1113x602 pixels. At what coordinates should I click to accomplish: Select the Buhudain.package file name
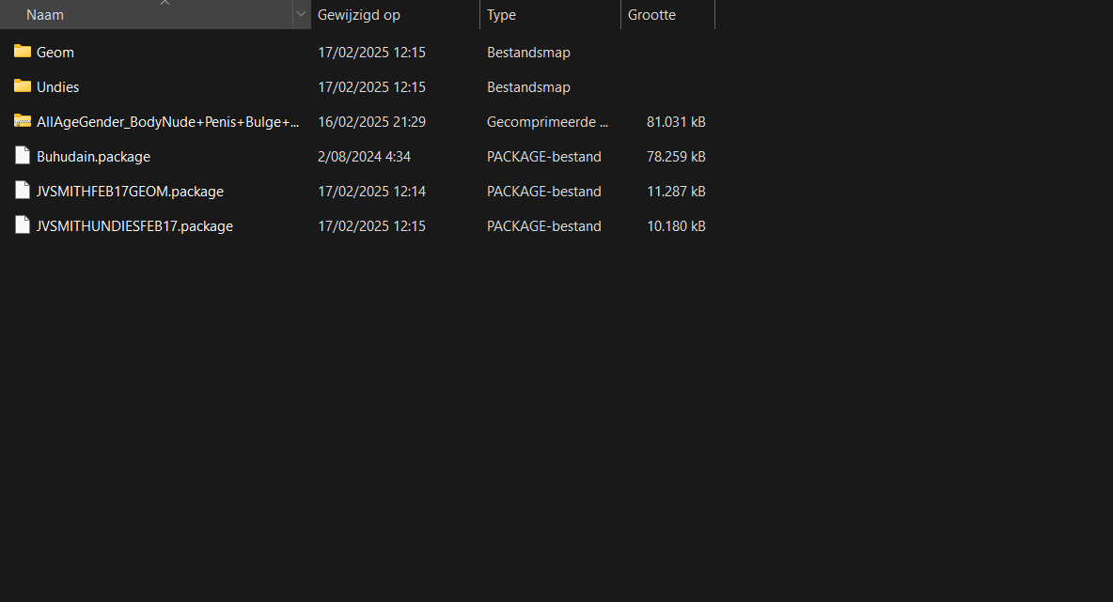(94, 157)
